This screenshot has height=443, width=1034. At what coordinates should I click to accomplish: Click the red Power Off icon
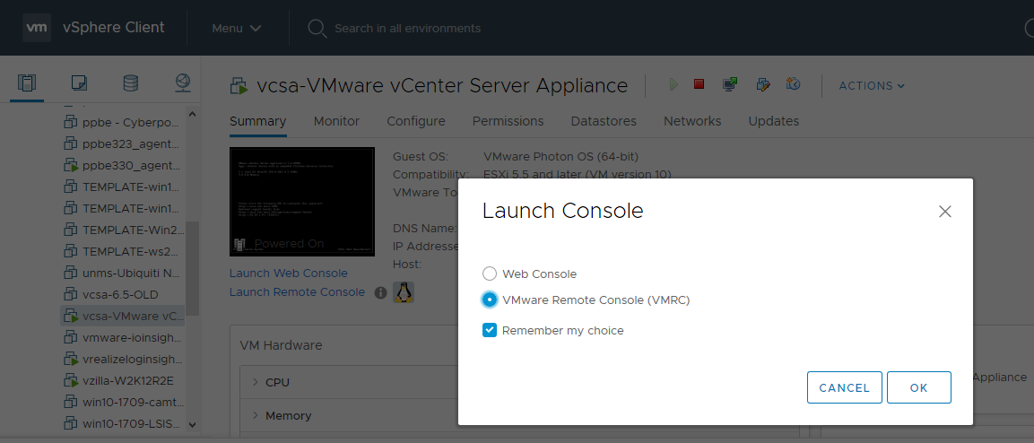(699, 84)
